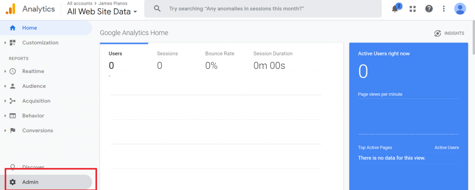Click the All accounts breadcrumb
This screenshot has width=475, height=190.
click(80, 3)
